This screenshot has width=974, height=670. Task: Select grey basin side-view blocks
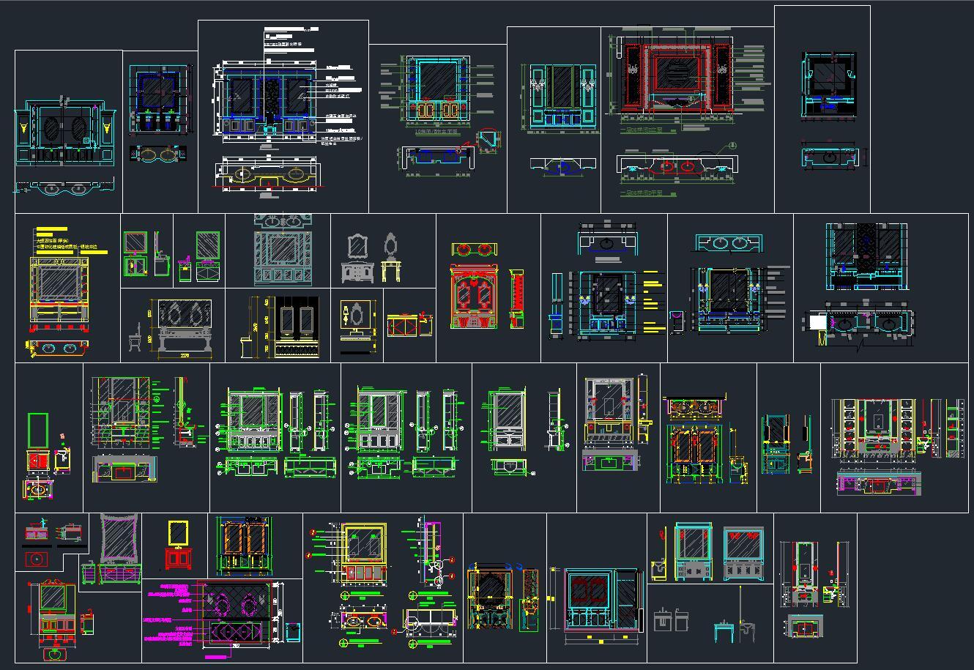click(x=671, y=619)
